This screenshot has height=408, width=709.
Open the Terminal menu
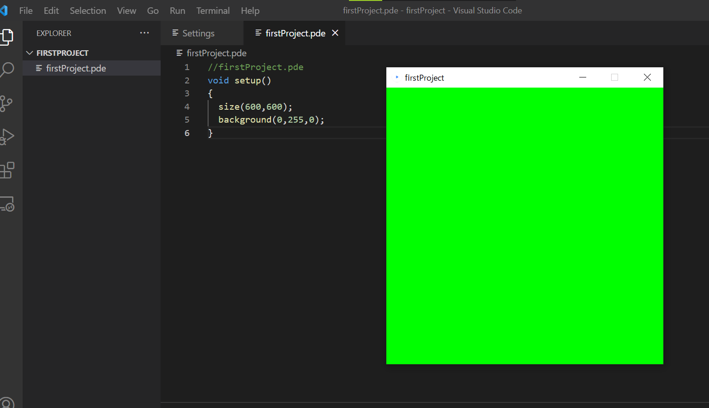click(213, 10)
